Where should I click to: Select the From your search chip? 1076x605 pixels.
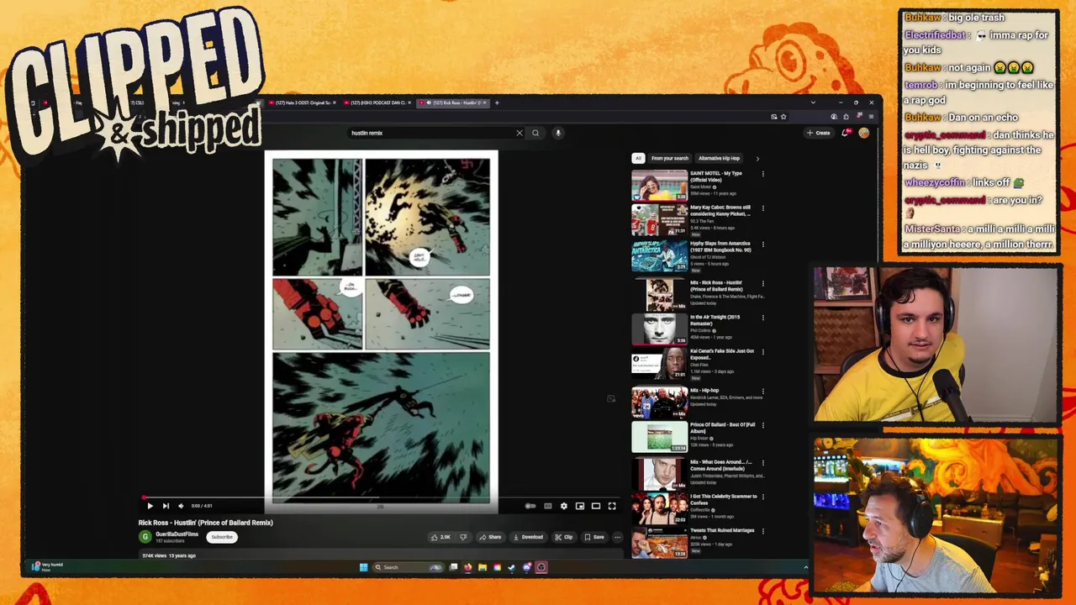pos(670,158)
